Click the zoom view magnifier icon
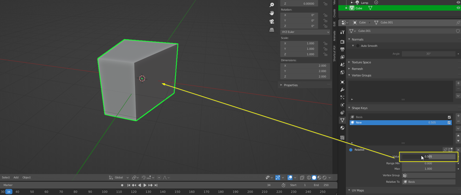Screen dimensions: 461x195 271,5
